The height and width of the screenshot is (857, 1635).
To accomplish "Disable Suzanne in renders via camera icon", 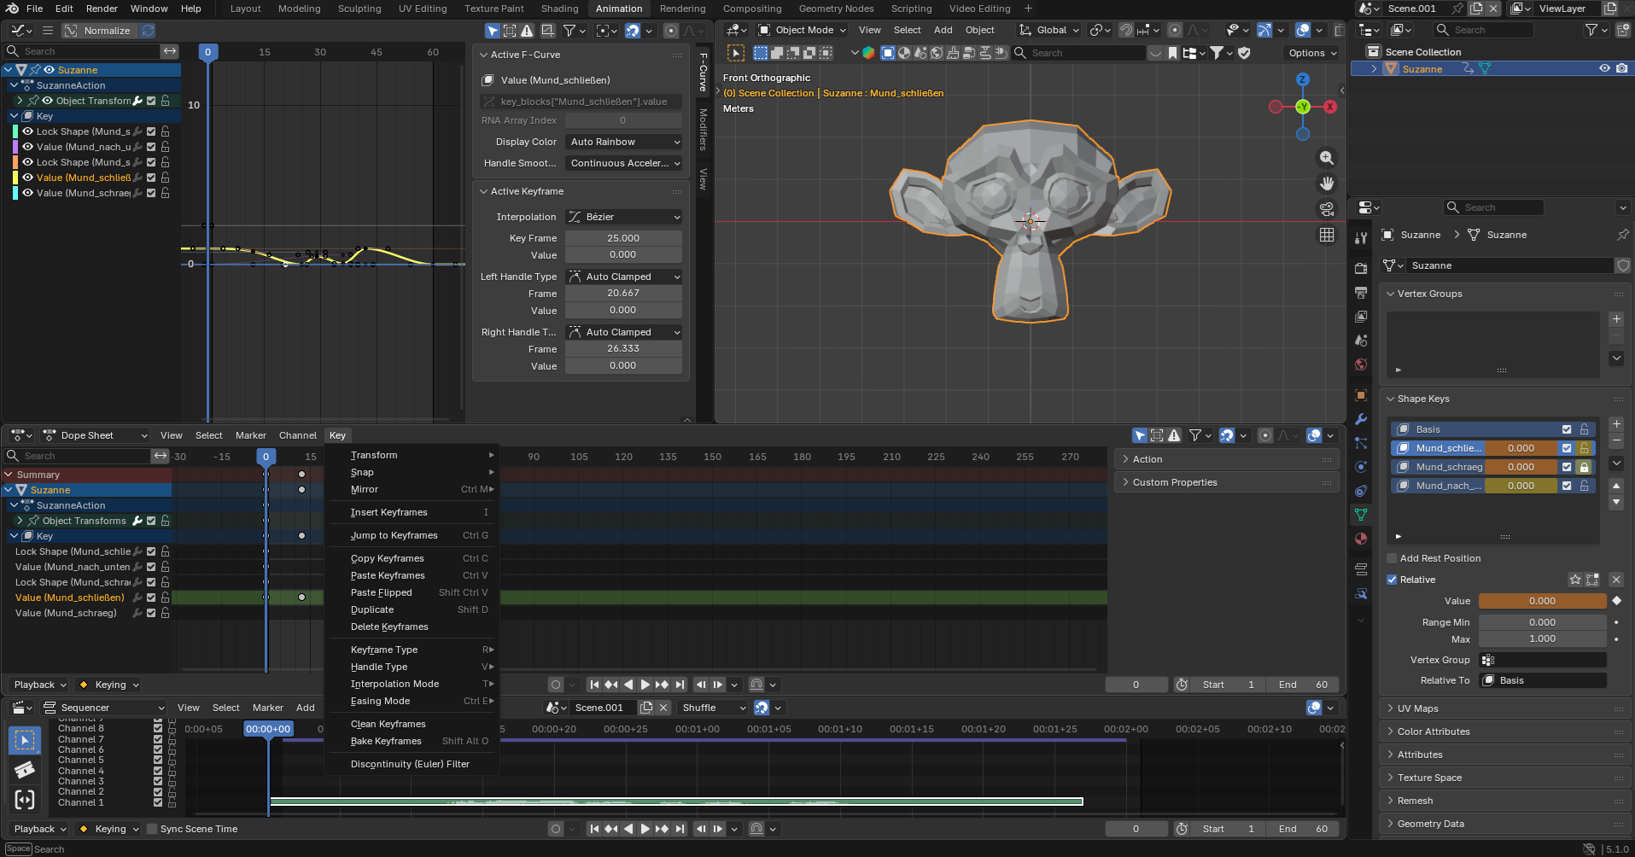I will click(x=1621, y=69).
